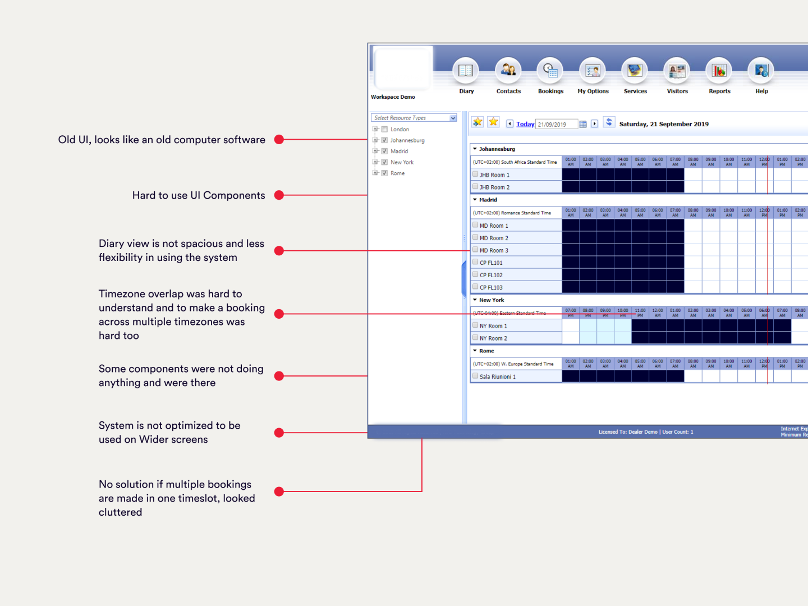Select the CP FL102 checkbox
Viewport: 808px width, 606px height.
(475, 274)
